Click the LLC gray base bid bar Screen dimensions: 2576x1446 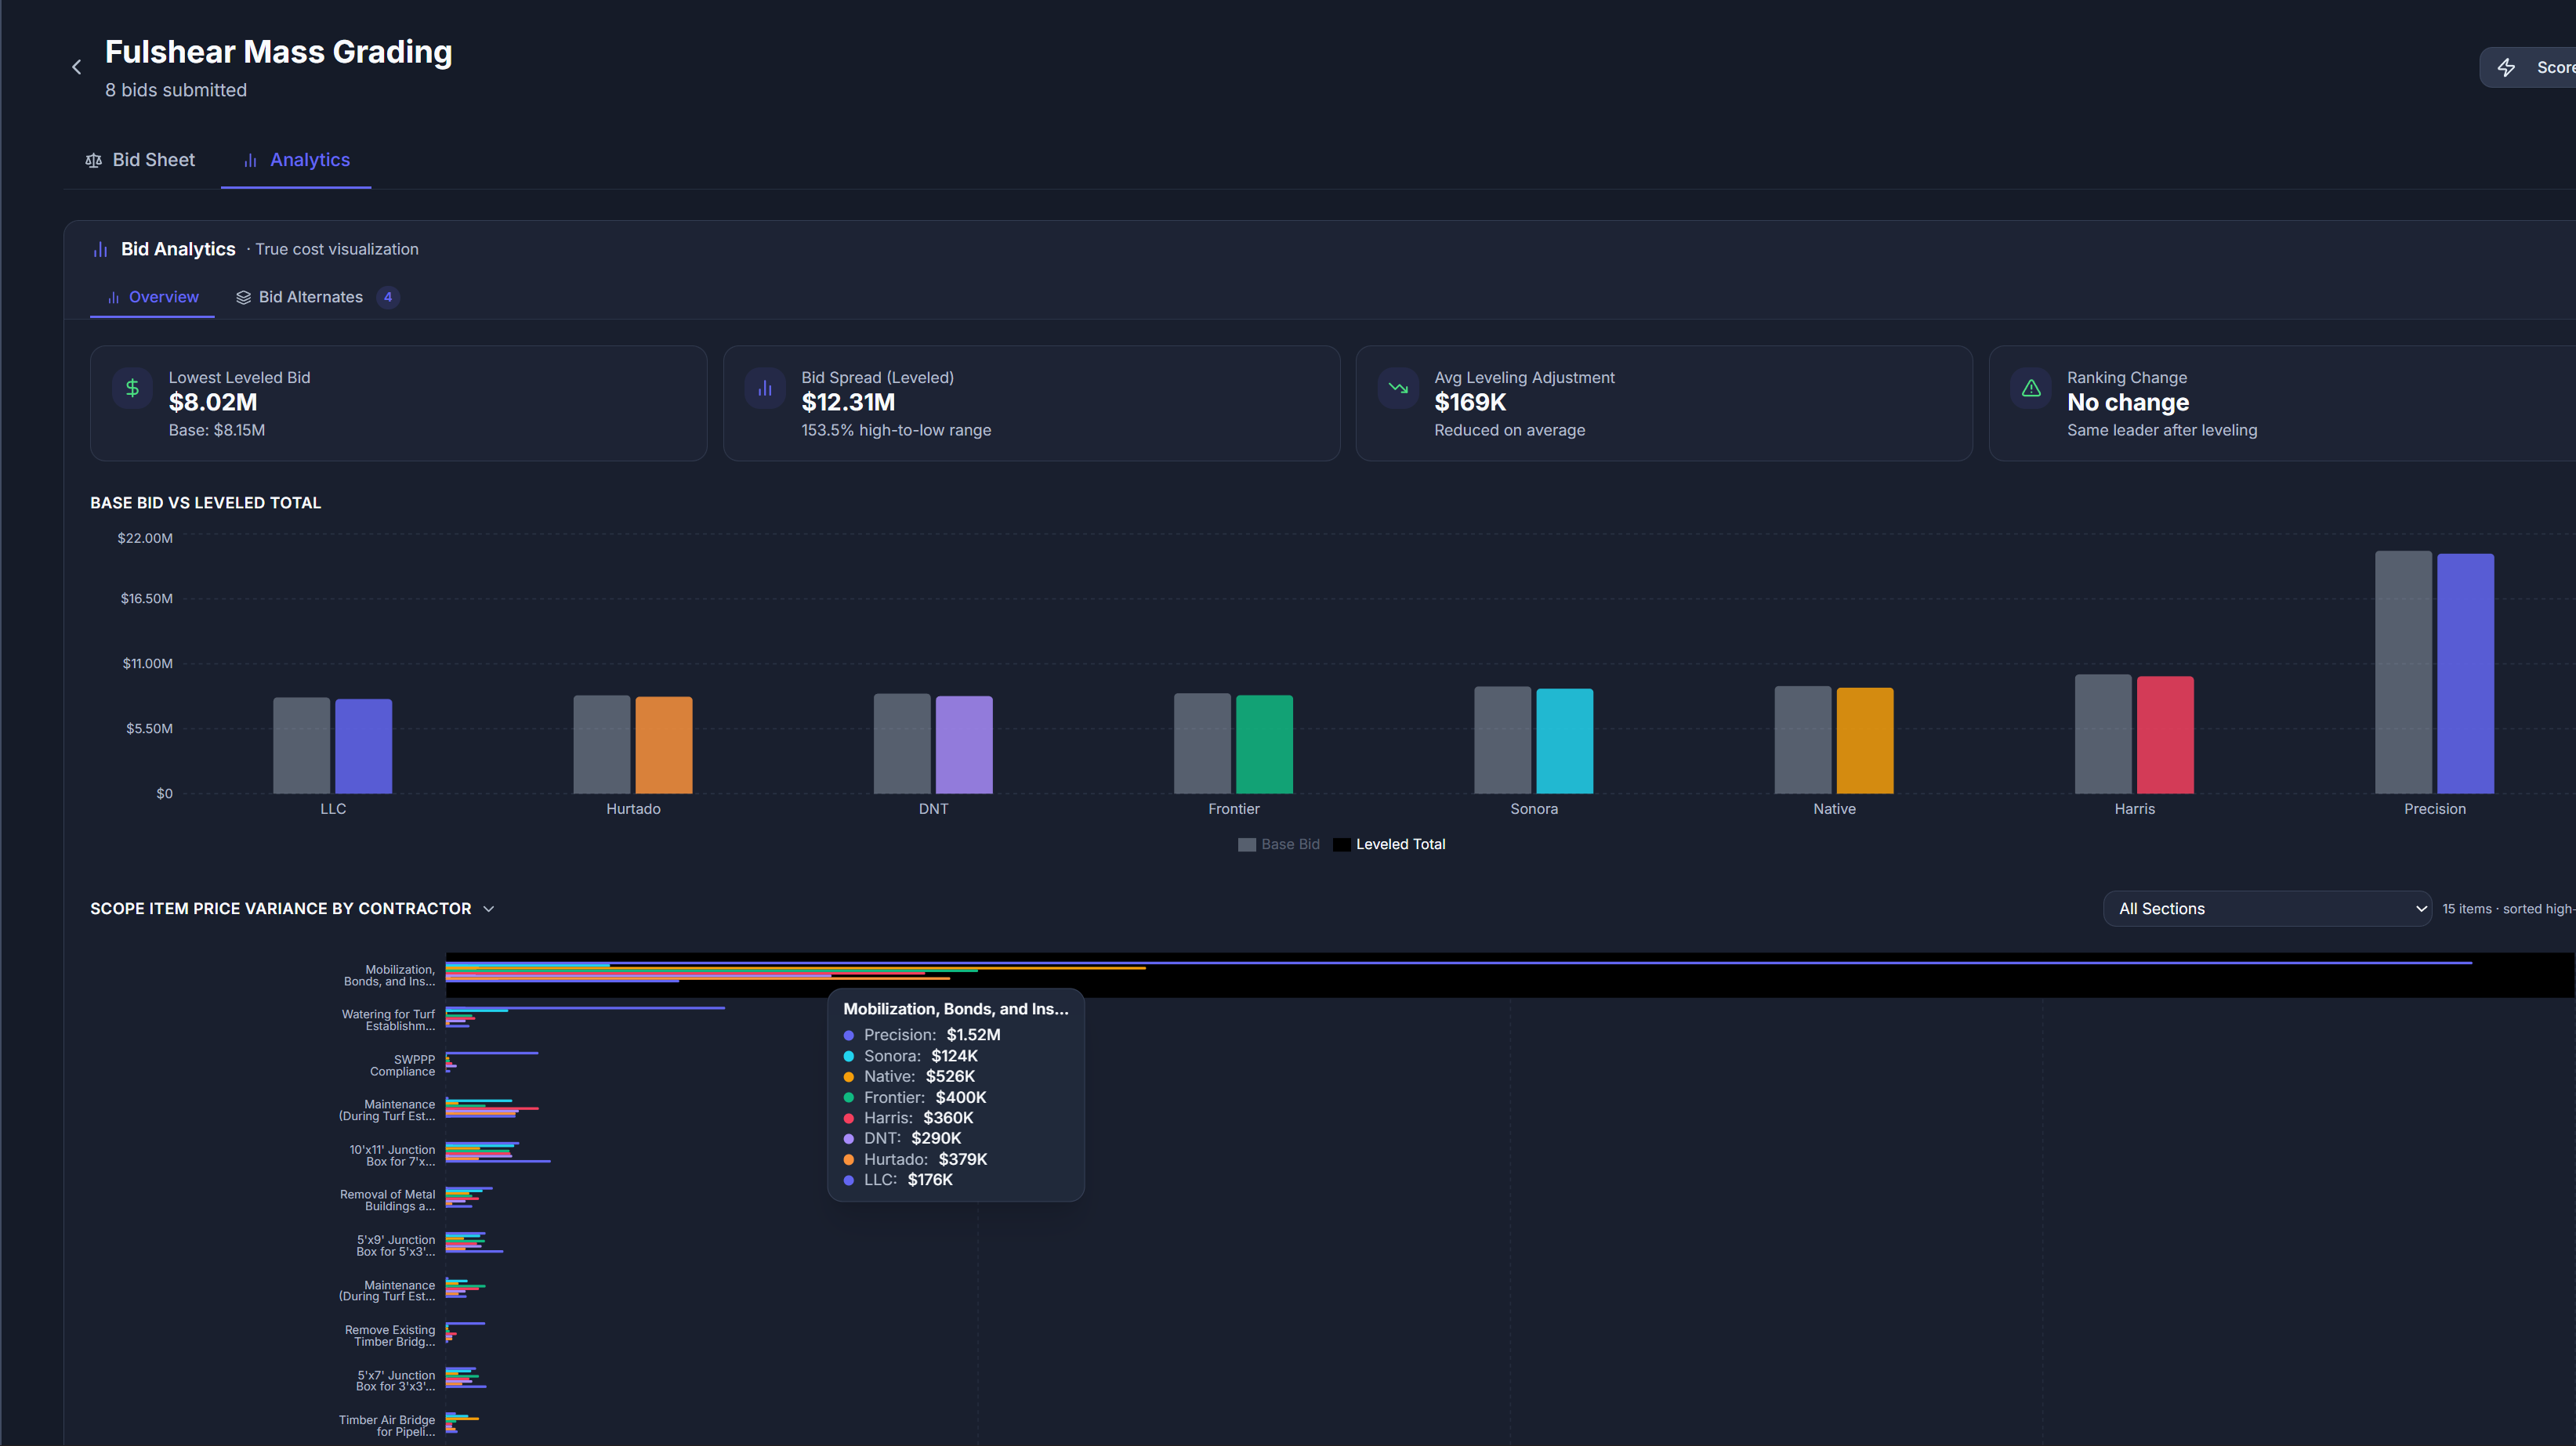point(302,746)
